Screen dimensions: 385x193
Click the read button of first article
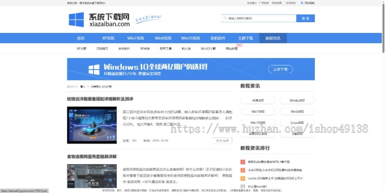click(x=222, y=141)
